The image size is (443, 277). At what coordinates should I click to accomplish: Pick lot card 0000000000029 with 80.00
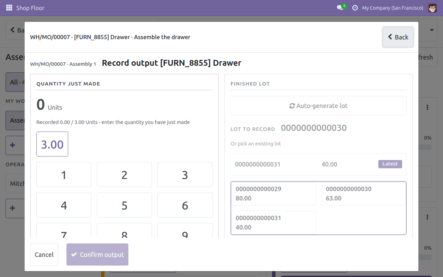[x=273, y=194]
